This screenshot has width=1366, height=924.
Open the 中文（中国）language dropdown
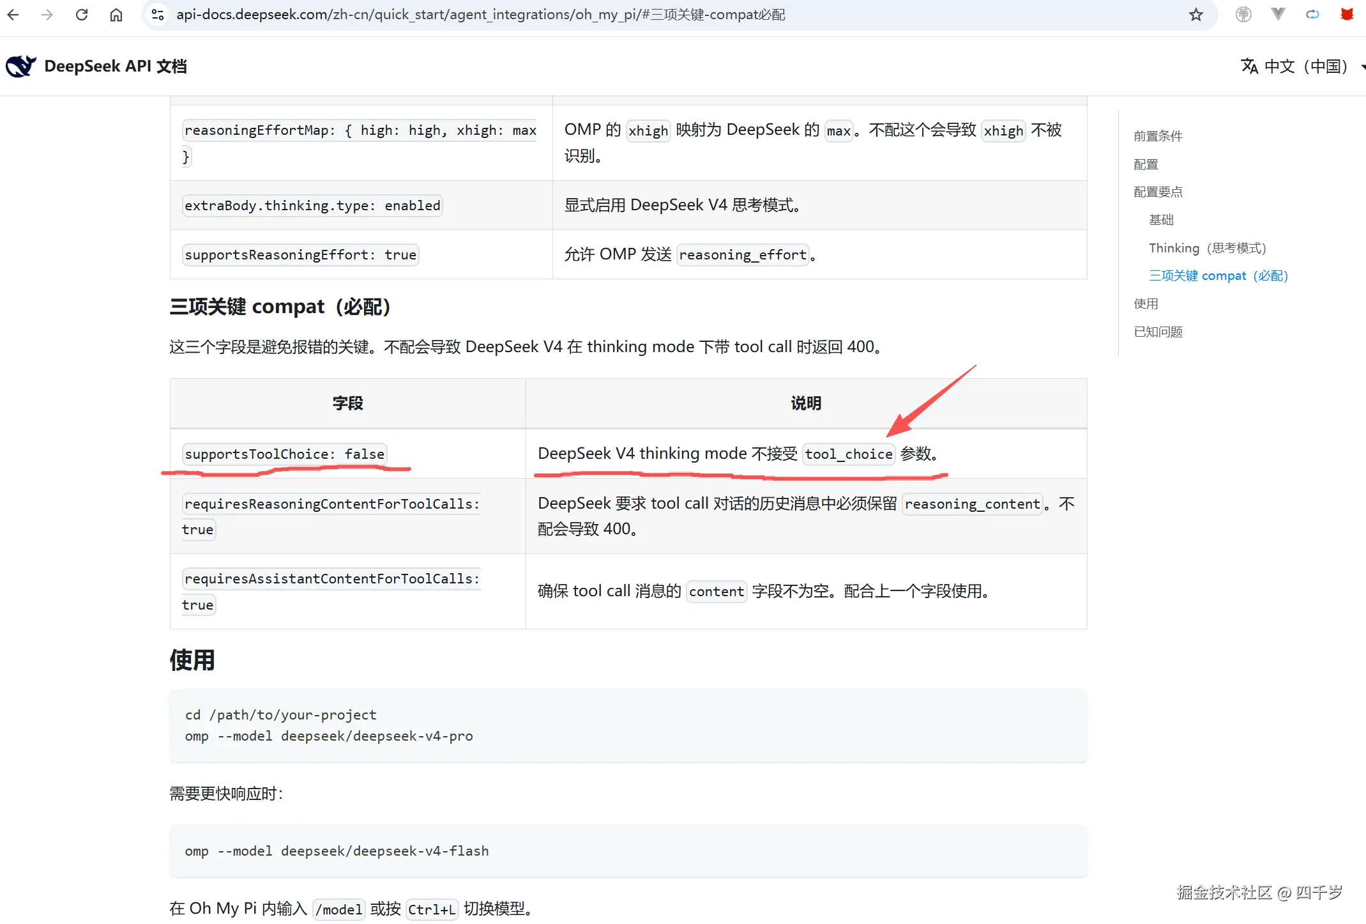pos(1303,66)
